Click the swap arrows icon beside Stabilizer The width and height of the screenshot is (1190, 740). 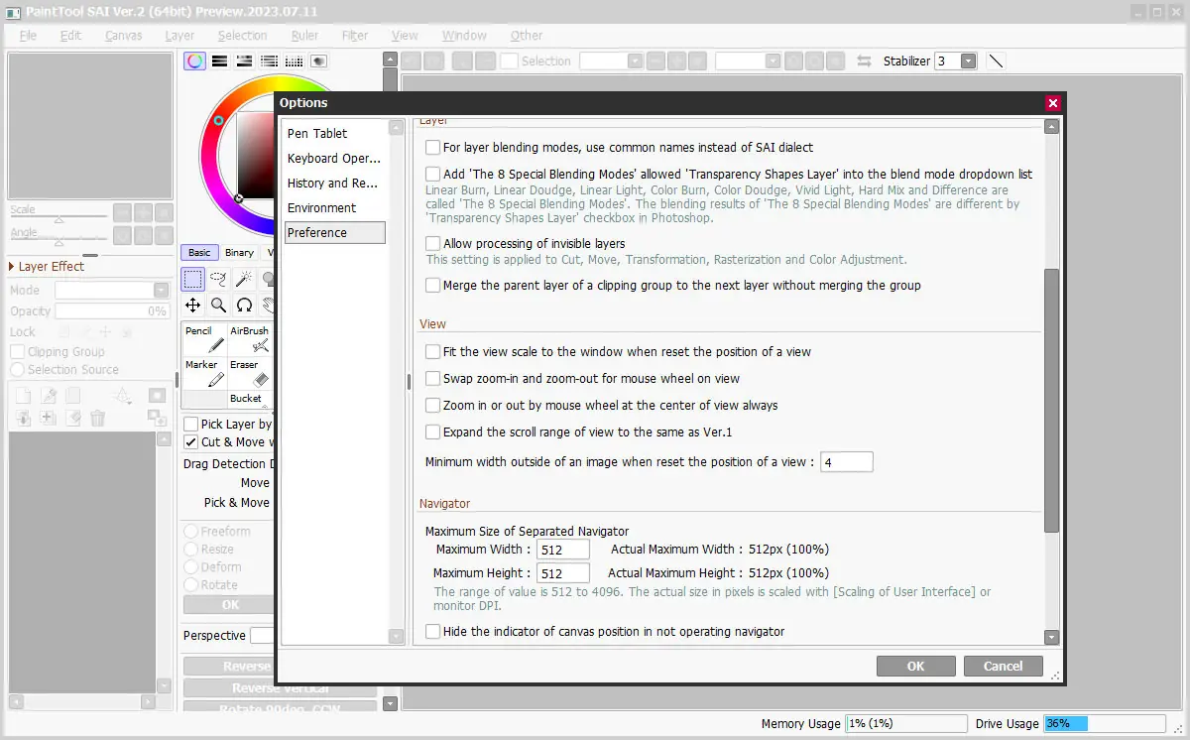864,61
